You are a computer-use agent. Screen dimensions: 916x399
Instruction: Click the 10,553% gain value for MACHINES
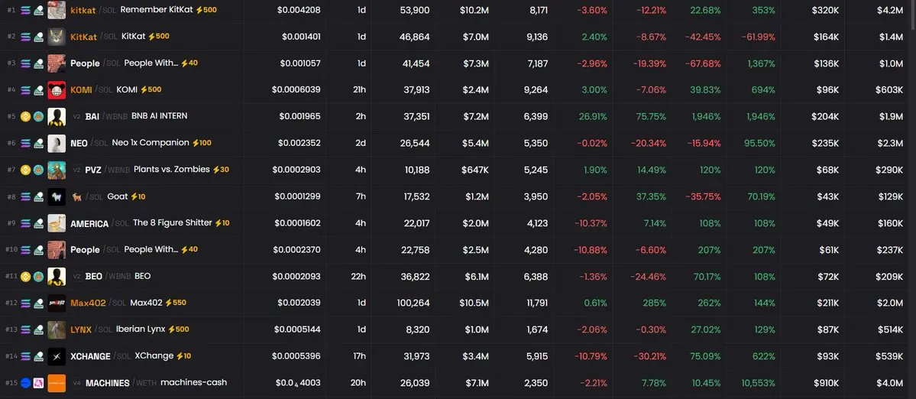pyautogui.click(x=758, y=383)
